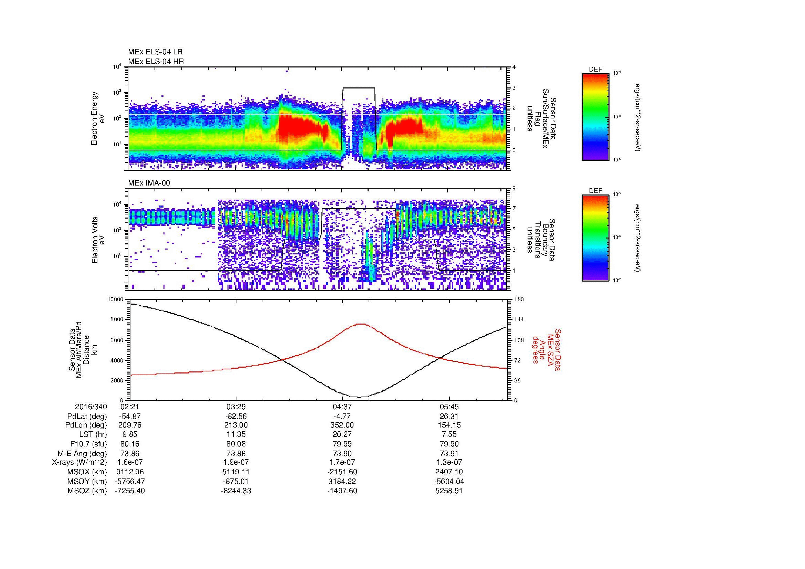
Task: Click PdLon value 209.76
Action: pyautogui.click(x=130, y=425)
